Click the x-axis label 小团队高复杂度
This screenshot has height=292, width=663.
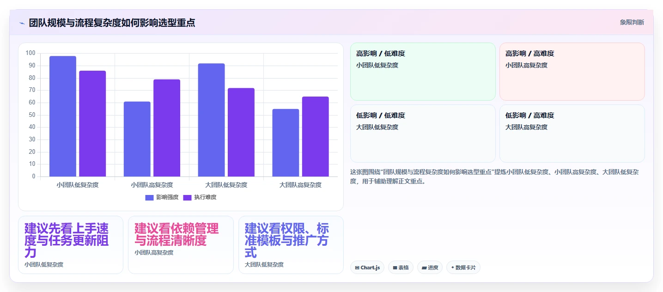pyautogui.click(x=152, y=185)
